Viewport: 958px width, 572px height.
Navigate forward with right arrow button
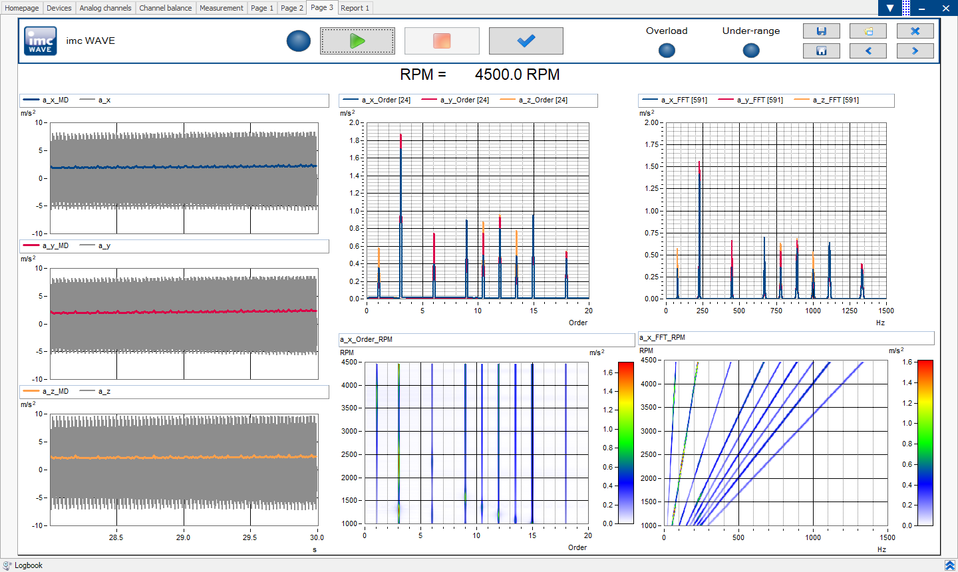click(x=915, y=51)
